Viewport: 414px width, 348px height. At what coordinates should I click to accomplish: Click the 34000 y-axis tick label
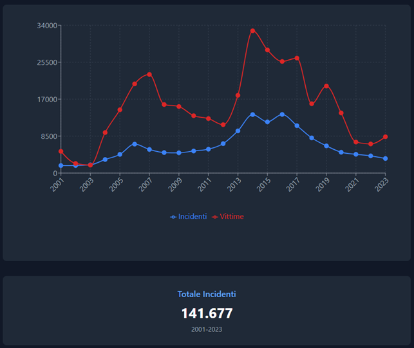pos(48,26)
